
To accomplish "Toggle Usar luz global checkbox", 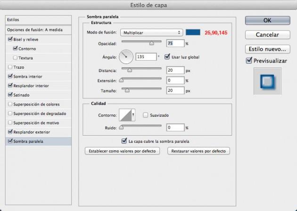I will click(x=167, y=57).
